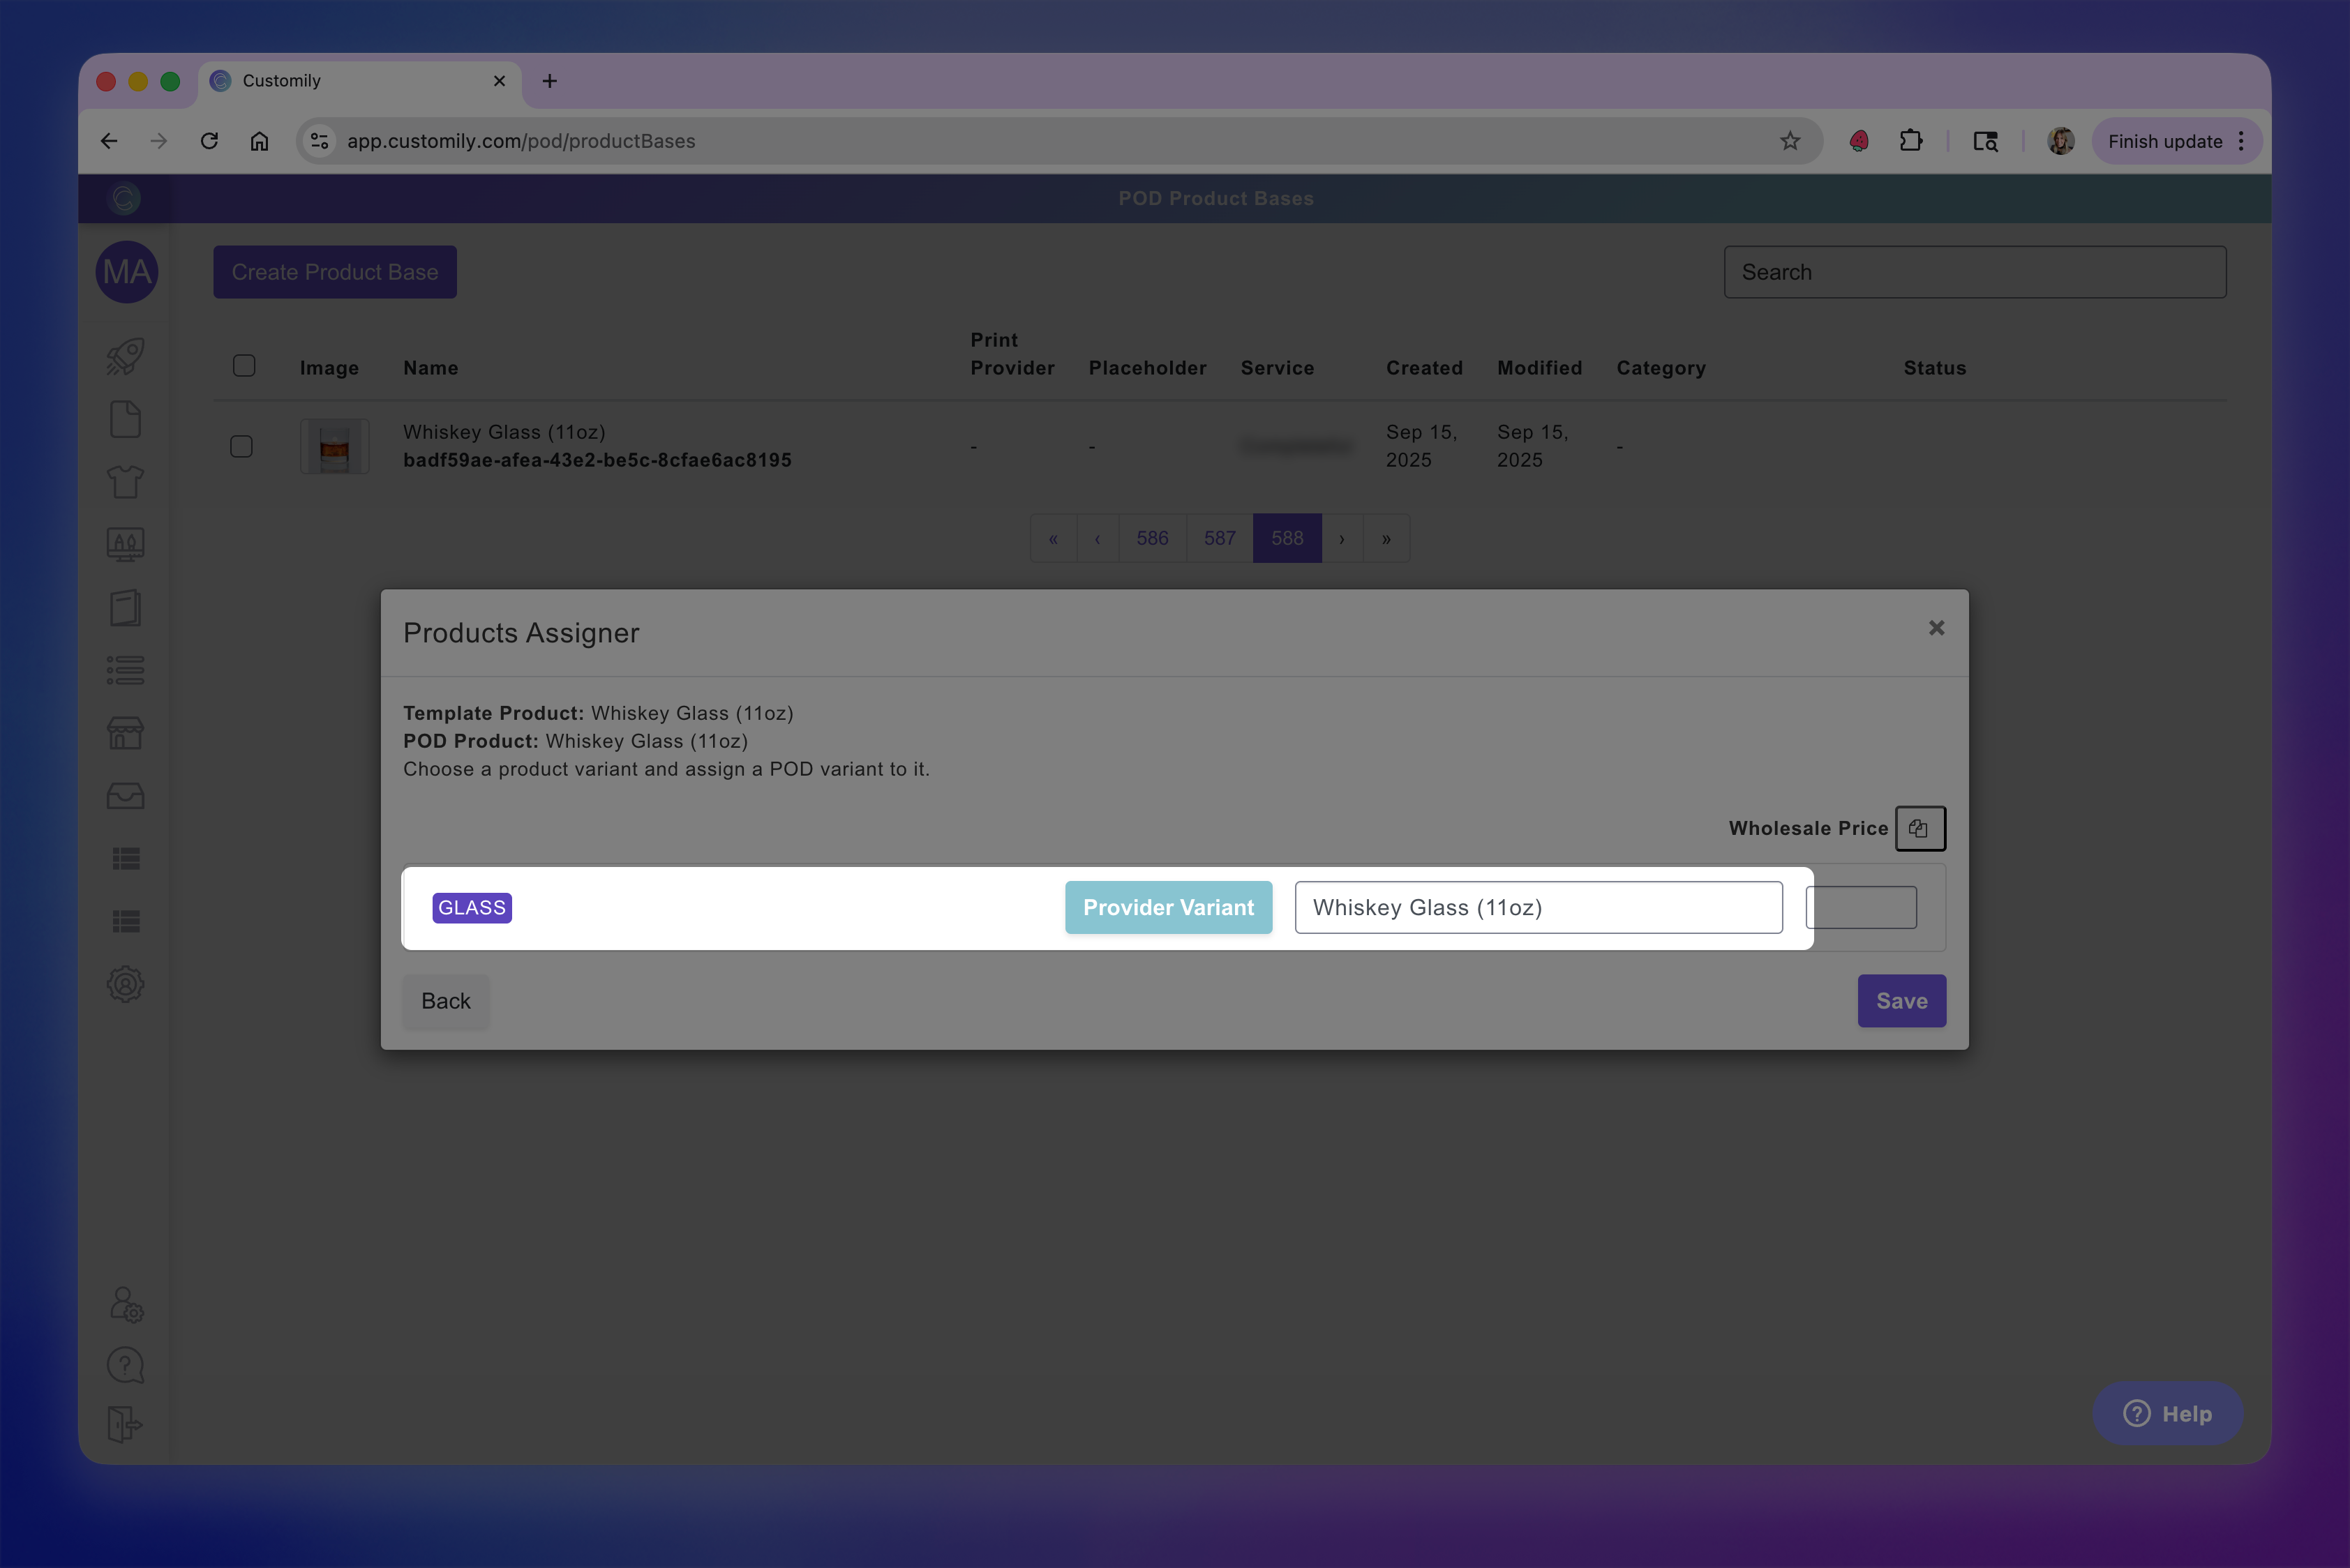Open browser extensions puzzle icon
Viewport: 2350px width, 1568px height.
point(1910,141)
